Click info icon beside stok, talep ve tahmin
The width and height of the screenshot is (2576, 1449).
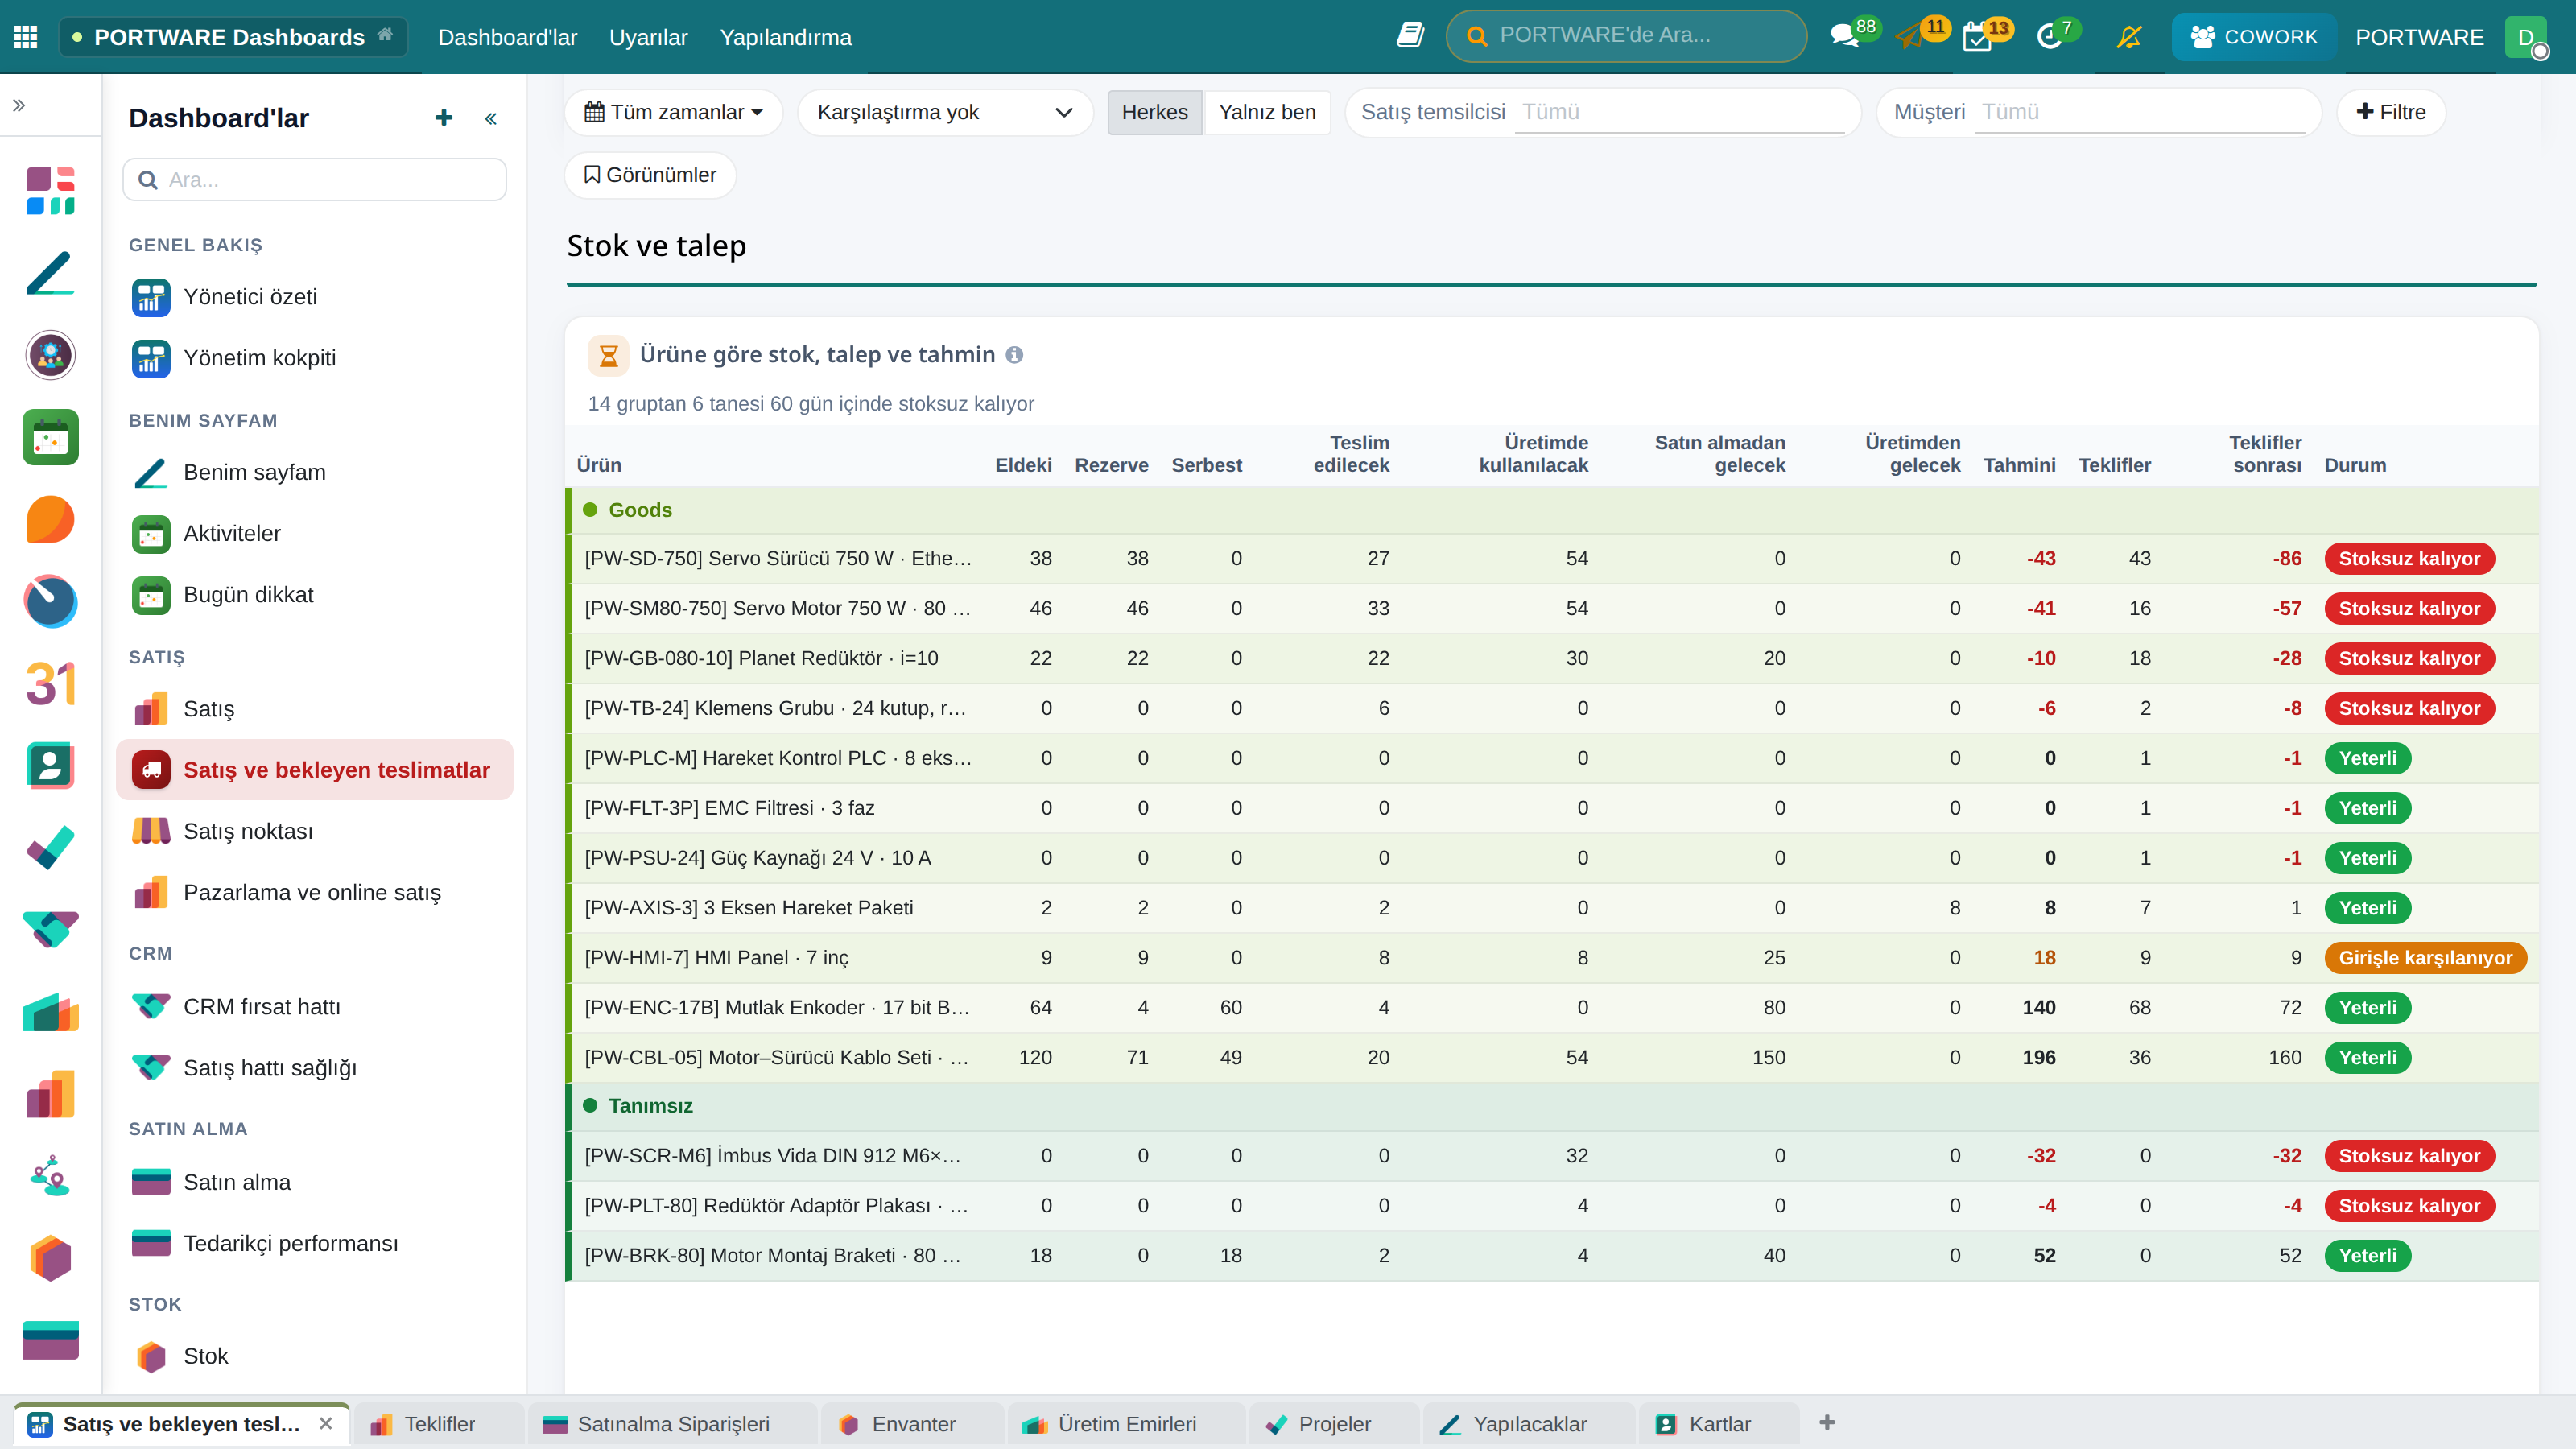click(1014, 355)
